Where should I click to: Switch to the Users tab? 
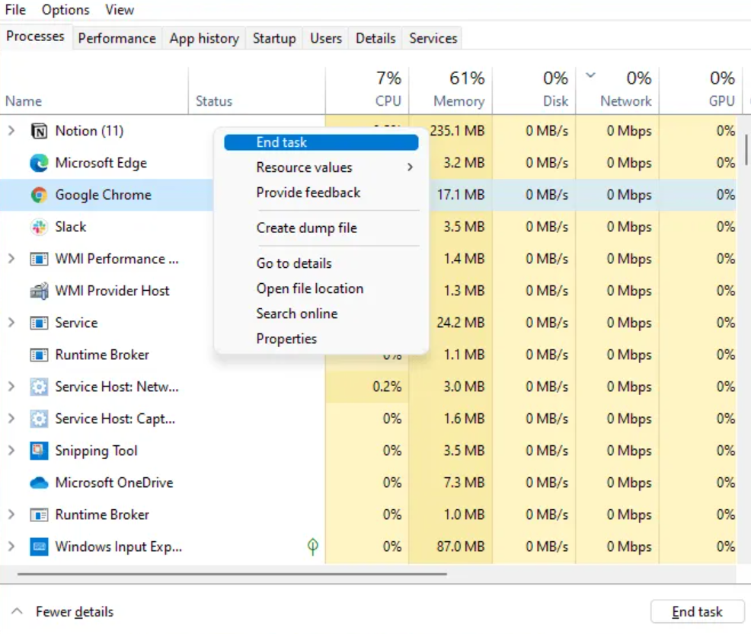point(326,38)
